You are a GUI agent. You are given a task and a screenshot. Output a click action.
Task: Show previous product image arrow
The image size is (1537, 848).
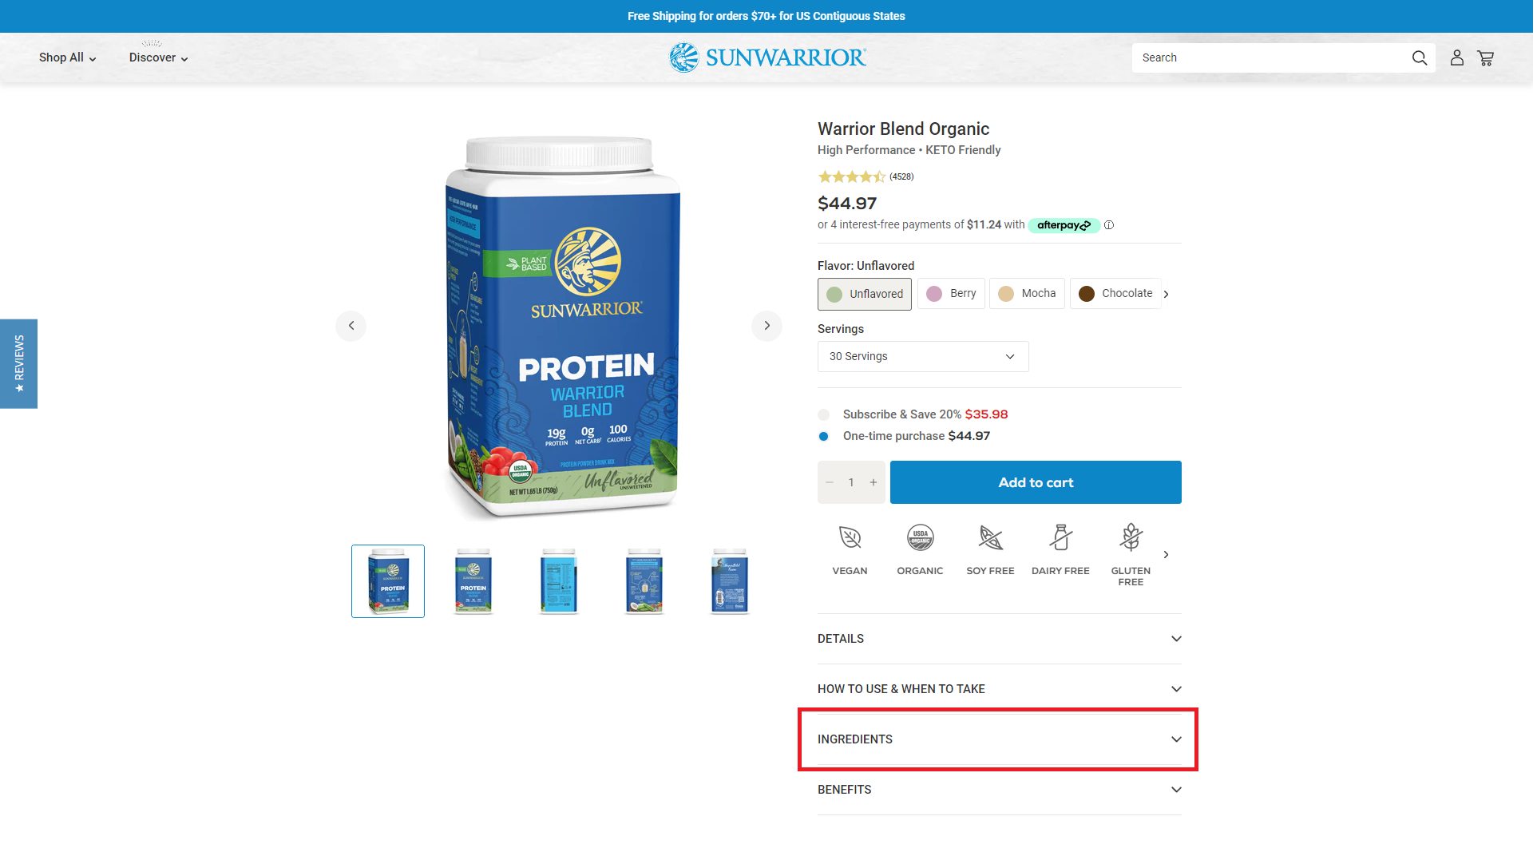point(352,326)
